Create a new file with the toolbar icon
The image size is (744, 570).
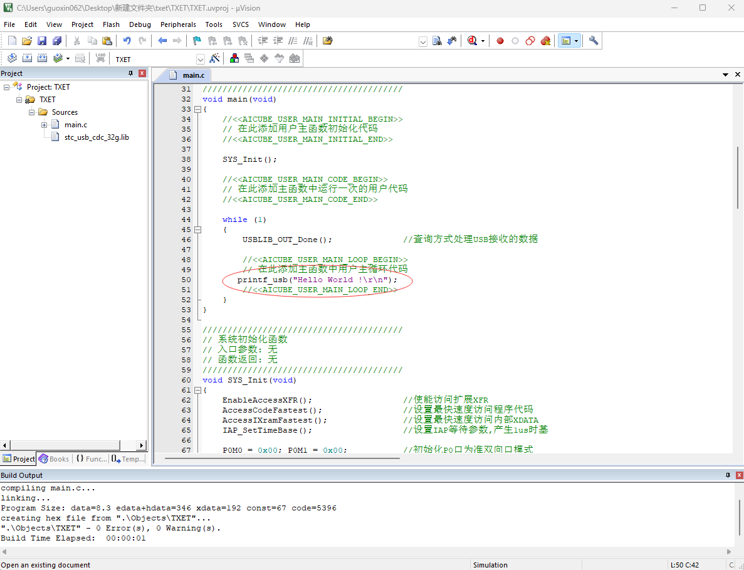point(13,41)
